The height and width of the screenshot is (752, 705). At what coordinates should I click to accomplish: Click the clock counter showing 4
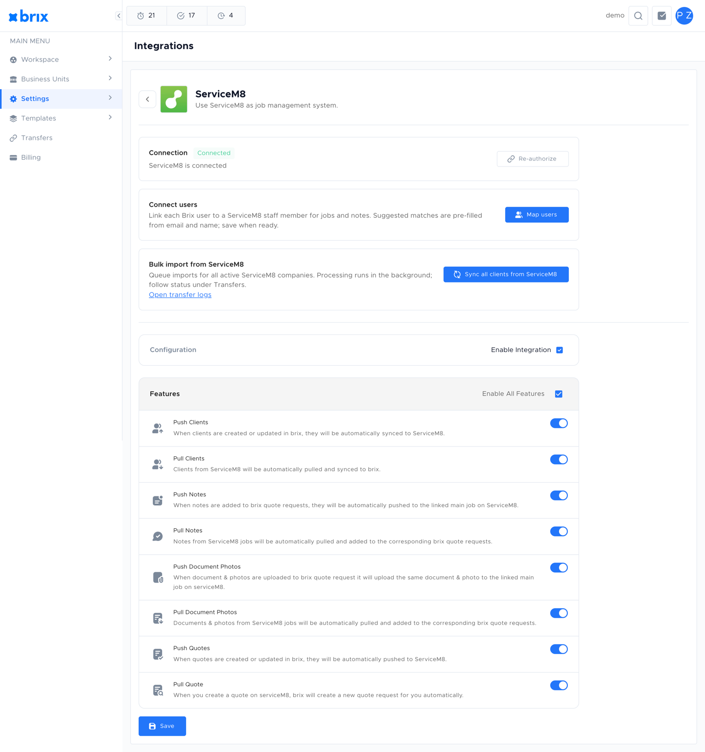[x=226, y=16]
